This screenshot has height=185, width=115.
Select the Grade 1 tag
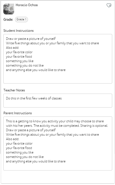pyautogui.click(x=21, y=20)
